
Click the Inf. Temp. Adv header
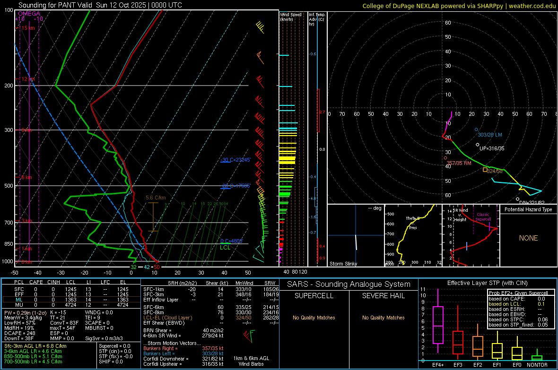click(317, 19)
